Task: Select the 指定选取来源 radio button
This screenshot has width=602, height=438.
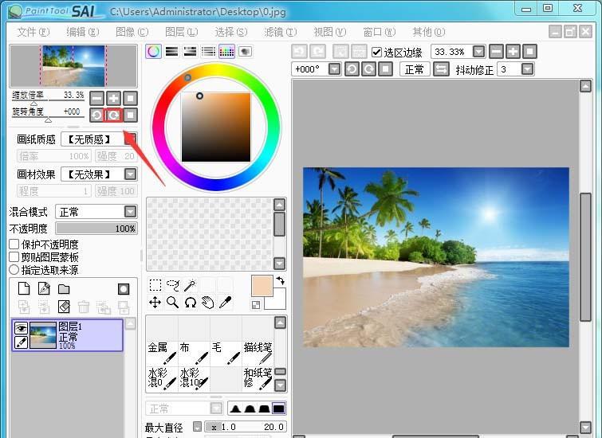Action: coord(14,270)
